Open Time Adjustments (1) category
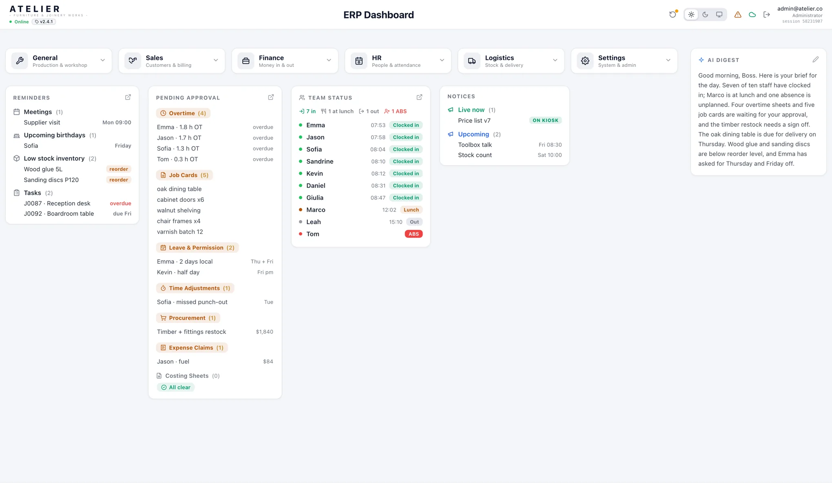The width and height of the screenshot is (832, 483). [x=195, y=288]
